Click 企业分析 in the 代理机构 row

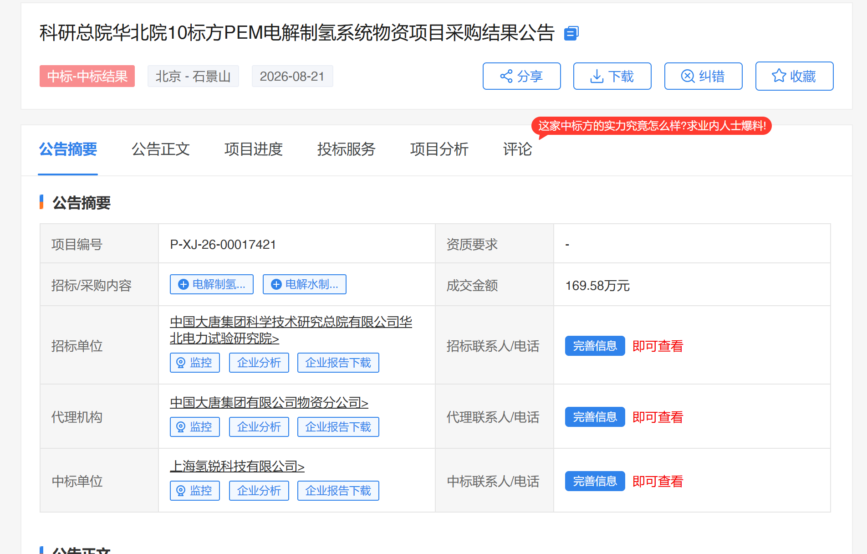tap(259, 427)
